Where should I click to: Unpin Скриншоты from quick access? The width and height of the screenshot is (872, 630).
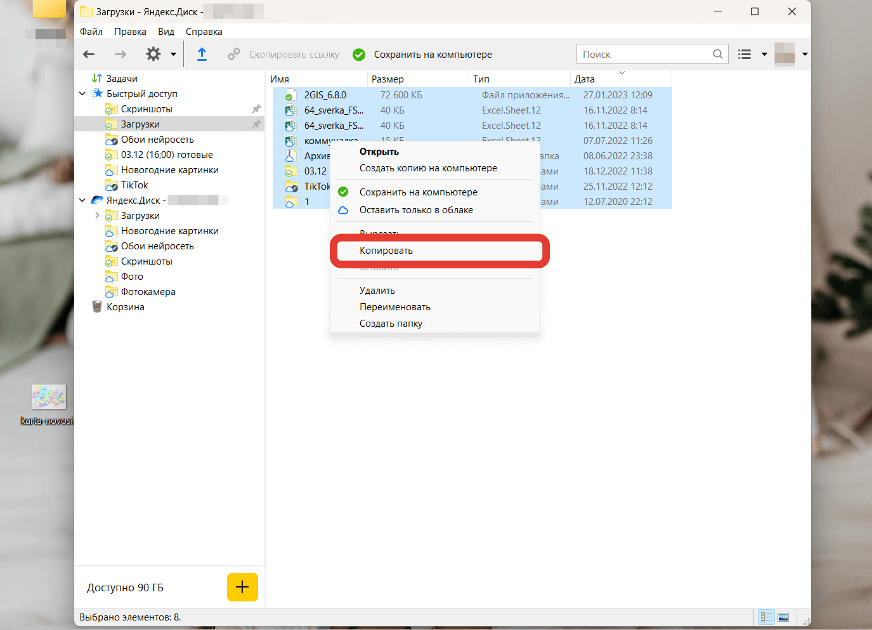[x=256, y=109]
